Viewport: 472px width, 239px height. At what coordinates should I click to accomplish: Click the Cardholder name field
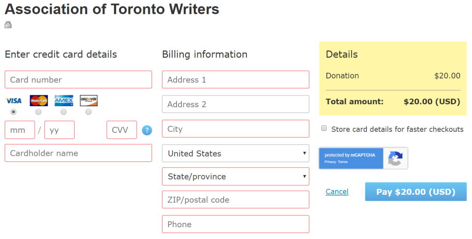click(78, 153)
